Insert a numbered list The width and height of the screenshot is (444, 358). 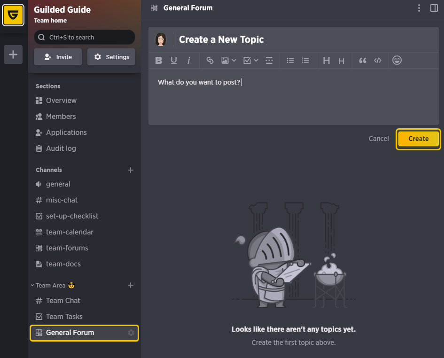[305, 61]
